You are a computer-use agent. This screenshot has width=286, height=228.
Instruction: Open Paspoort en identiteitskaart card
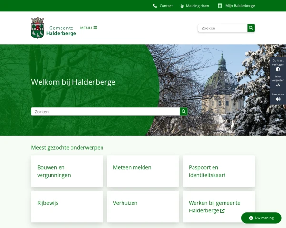[219, 171]
